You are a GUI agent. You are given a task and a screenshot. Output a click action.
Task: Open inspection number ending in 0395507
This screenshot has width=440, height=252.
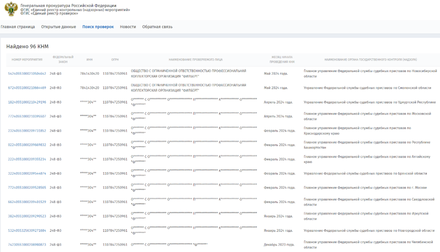point(27,116)
